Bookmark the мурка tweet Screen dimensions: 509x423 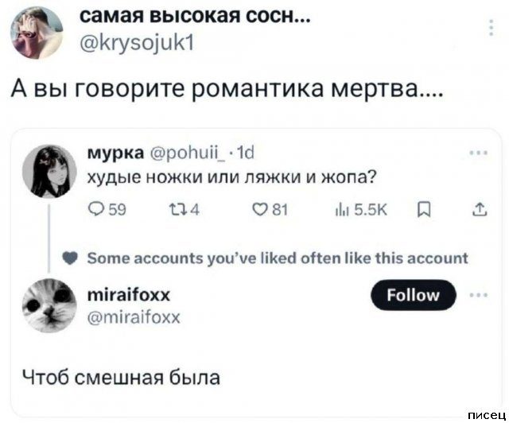pos(422,211)
